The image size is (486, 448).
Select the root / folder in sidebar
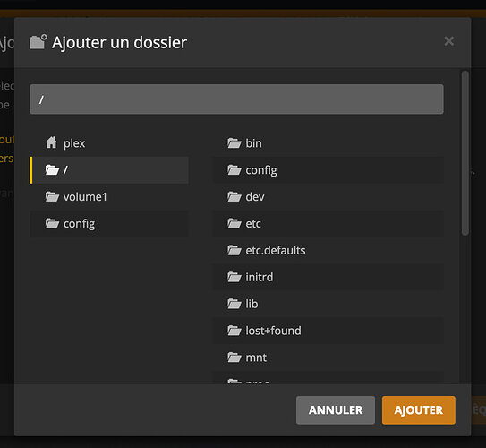pyautogui.click(x=109, y=170)
